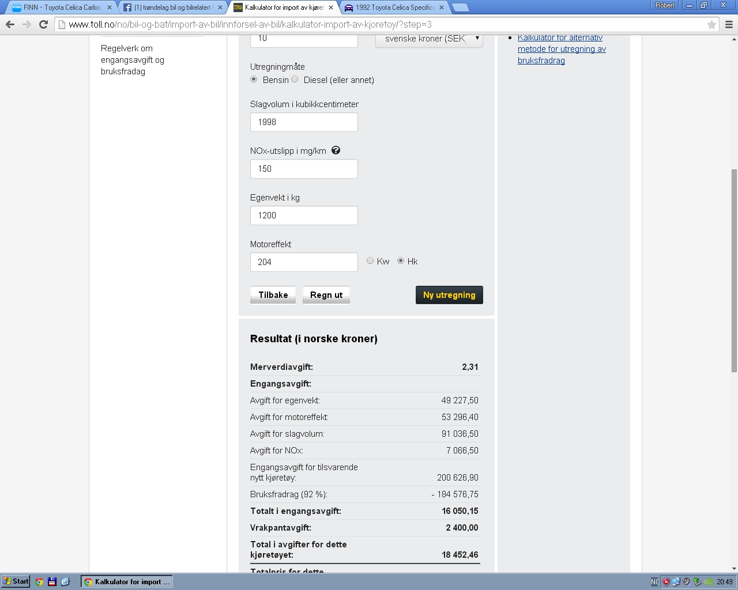This screenshot has width=738, height=590.
Task: Click the Slagvolum input field with 1998
Action: (x=304, y=122)
